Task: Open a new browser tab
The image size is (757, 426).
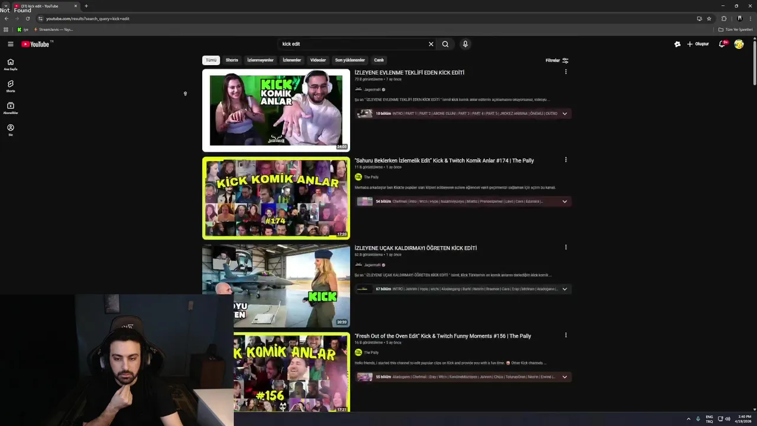Action: pos(86,6)
